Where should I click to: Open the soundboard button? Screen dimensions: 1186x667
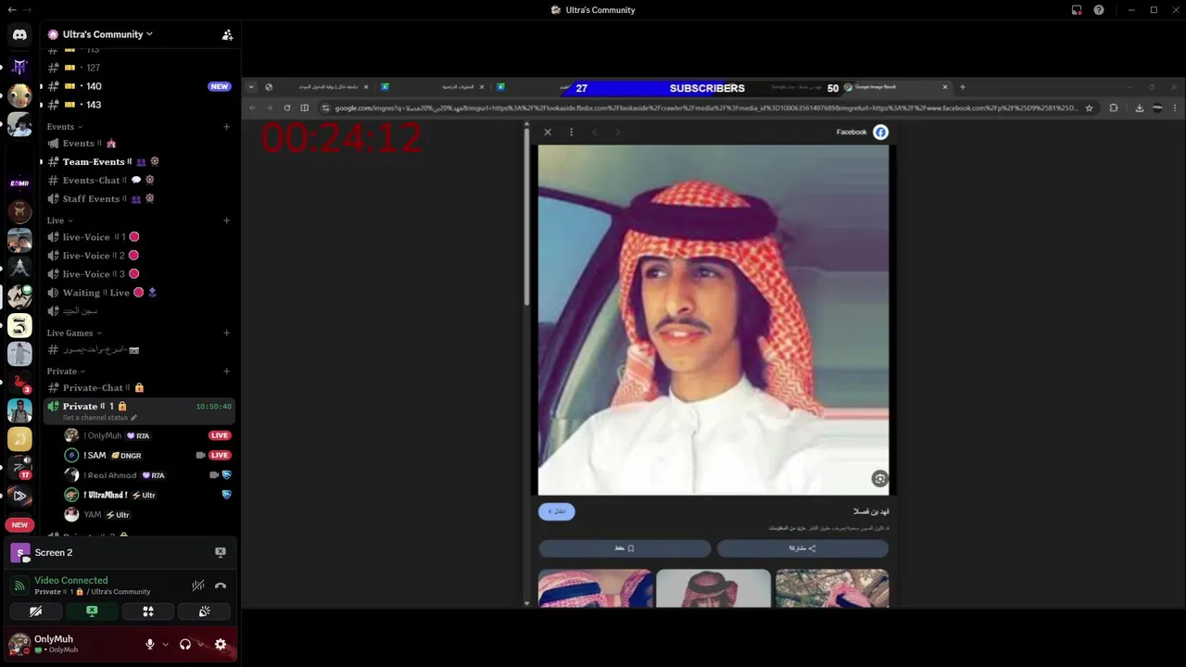click(205, 611)
